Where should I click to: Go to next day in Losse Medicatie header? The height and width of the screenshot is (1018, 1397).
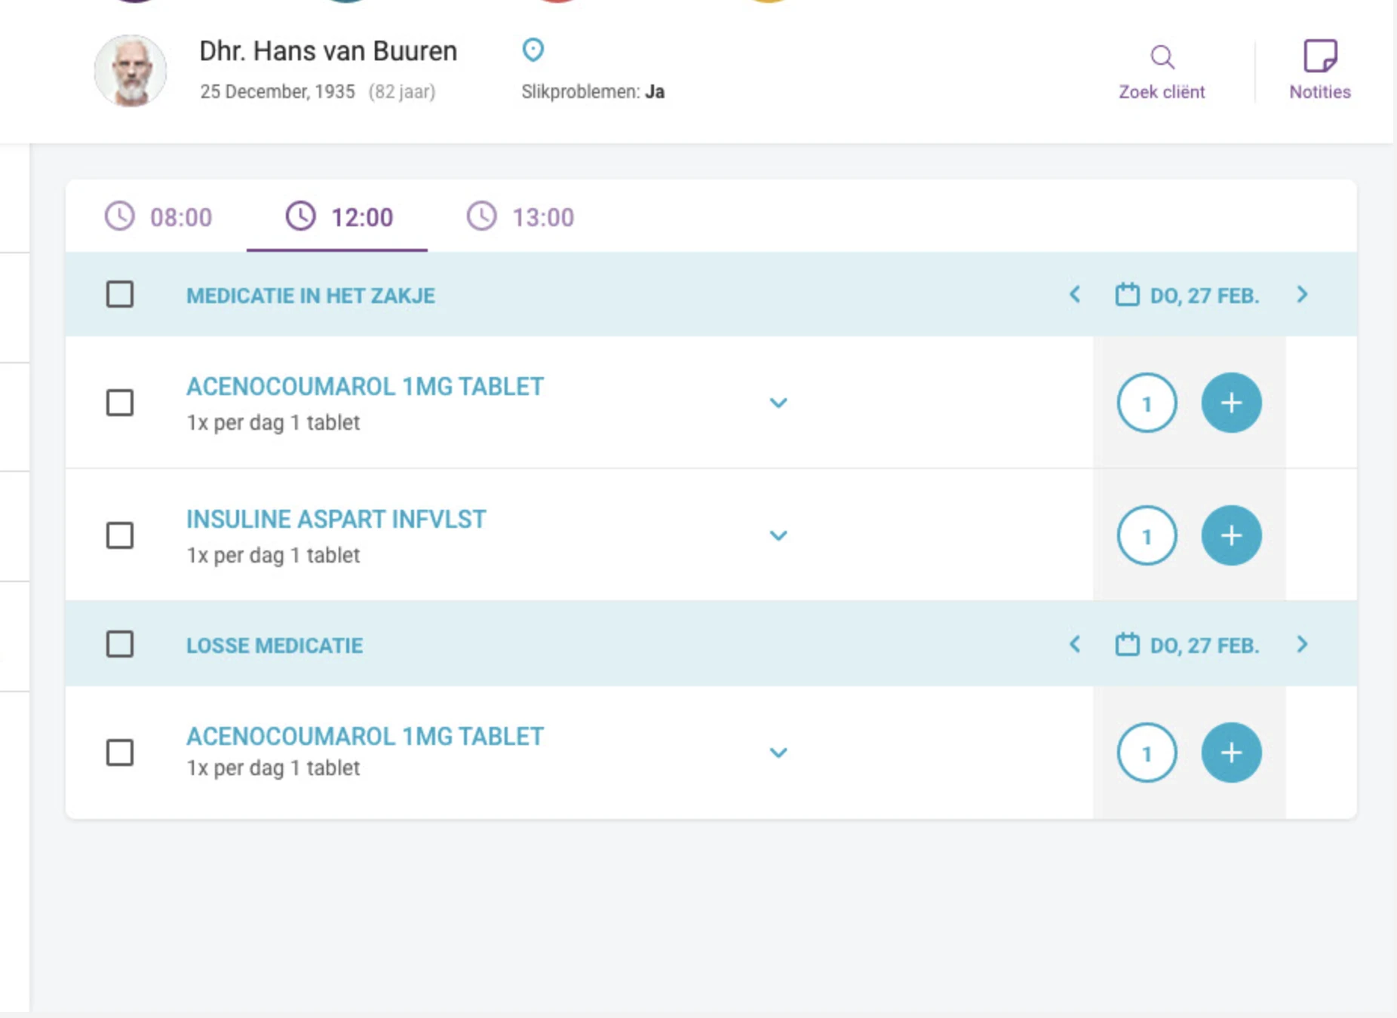(1302, 645)
